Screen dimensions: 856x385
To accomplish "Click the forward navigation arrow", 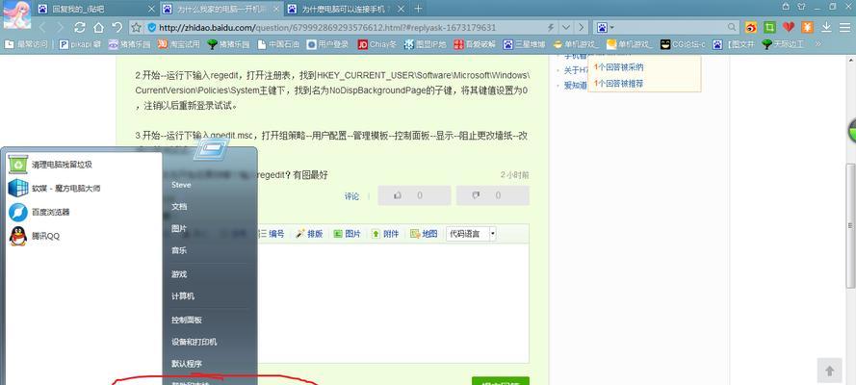I will (61, 27).
